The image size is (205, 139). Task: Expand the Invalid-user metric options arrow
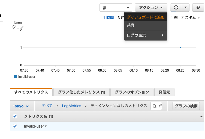click(46, 126)
